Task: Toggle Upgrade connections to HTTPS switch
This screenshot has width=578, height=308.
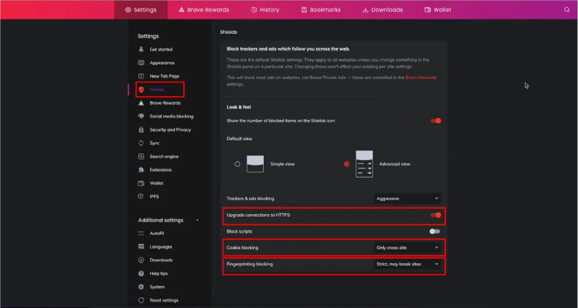Action: tap(435, 215)
